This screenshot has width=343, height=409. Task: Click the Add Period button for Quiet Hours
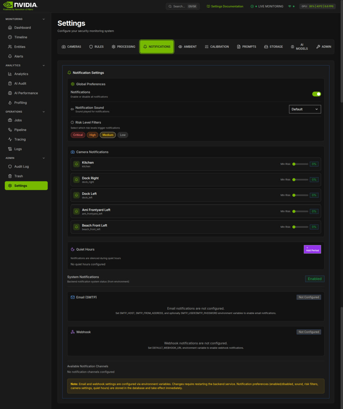coord(312,249)
